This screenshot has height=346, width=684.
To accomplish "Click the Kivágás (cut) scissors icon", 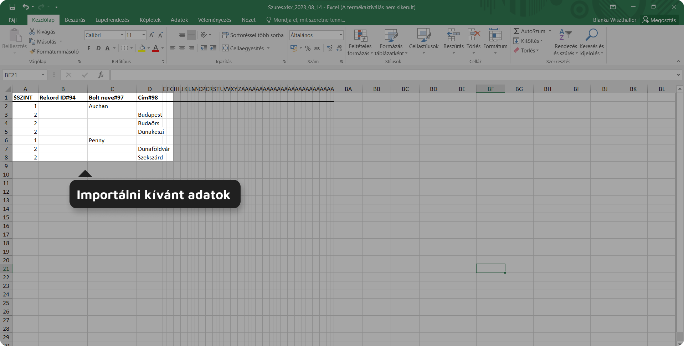I will [x=32, y=31].
